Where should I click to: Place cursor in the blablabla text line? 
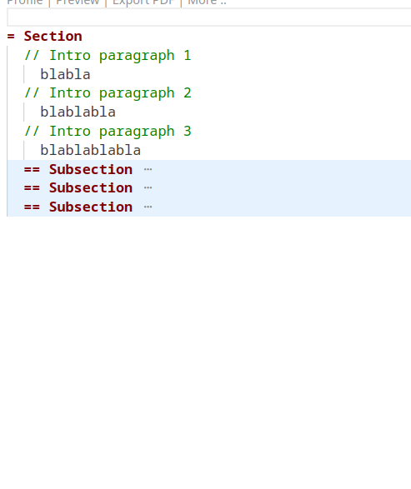click(x=78, y=112)
